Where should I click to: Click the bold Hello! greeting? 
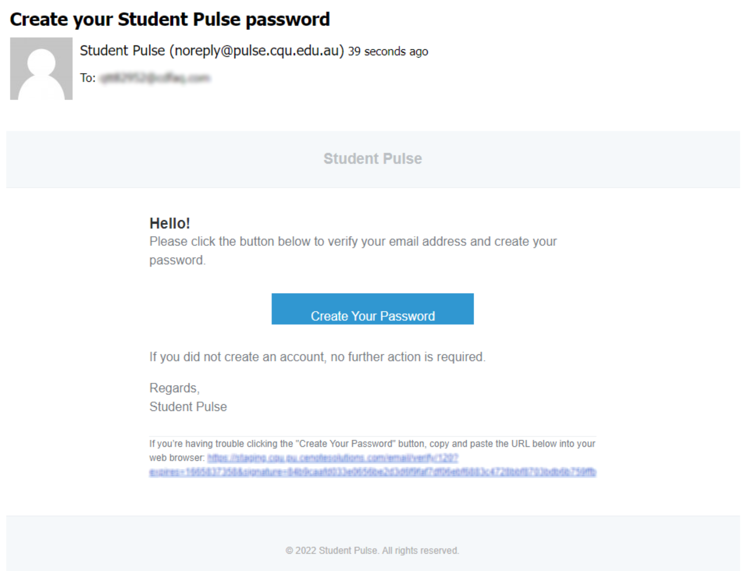(170, 223)
